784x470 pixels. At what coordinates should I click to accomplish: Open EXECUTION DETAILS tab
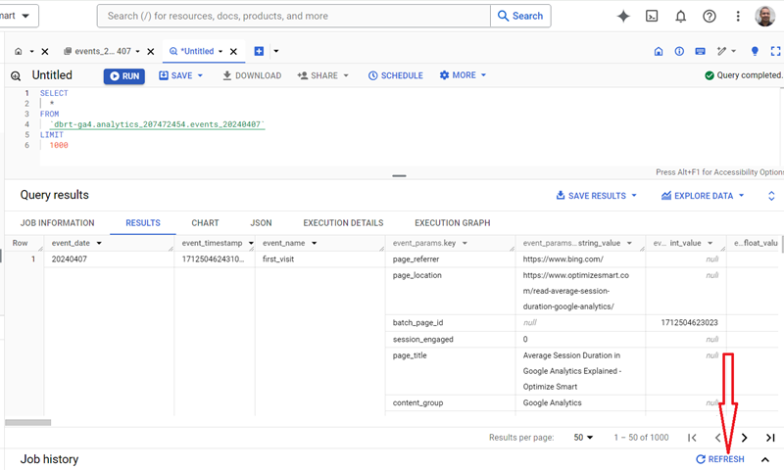[343, 223]
